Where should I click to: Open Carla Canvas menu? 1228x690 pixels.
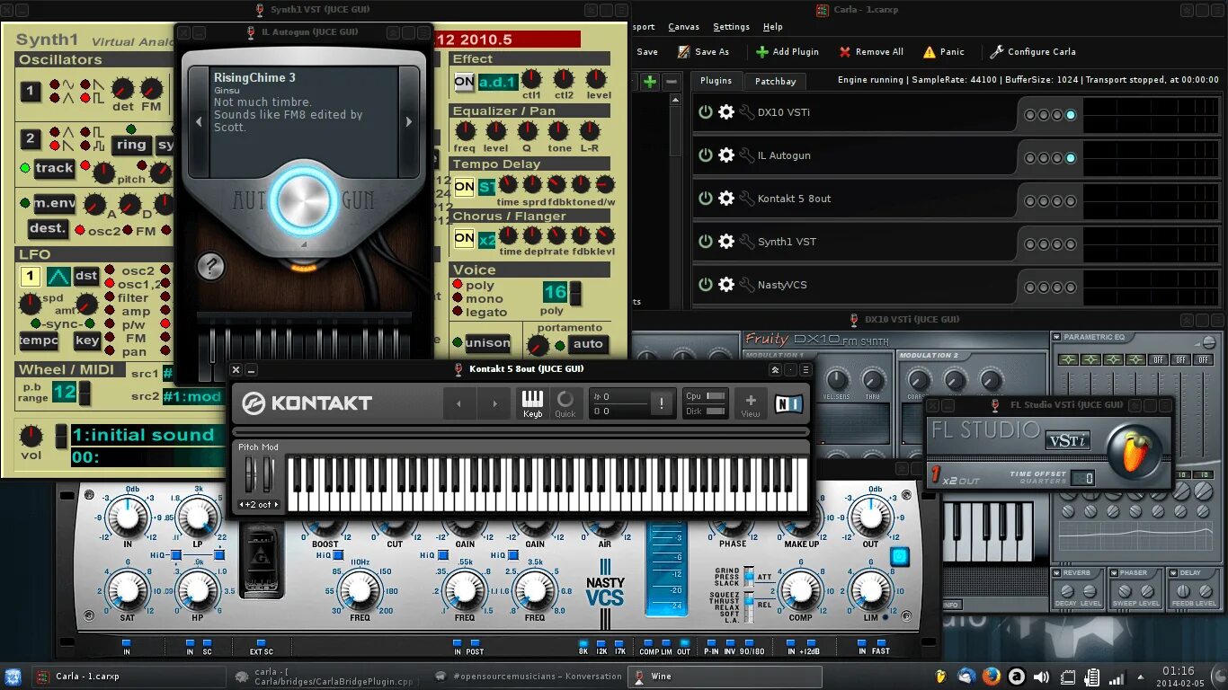[x=683, y=27]
